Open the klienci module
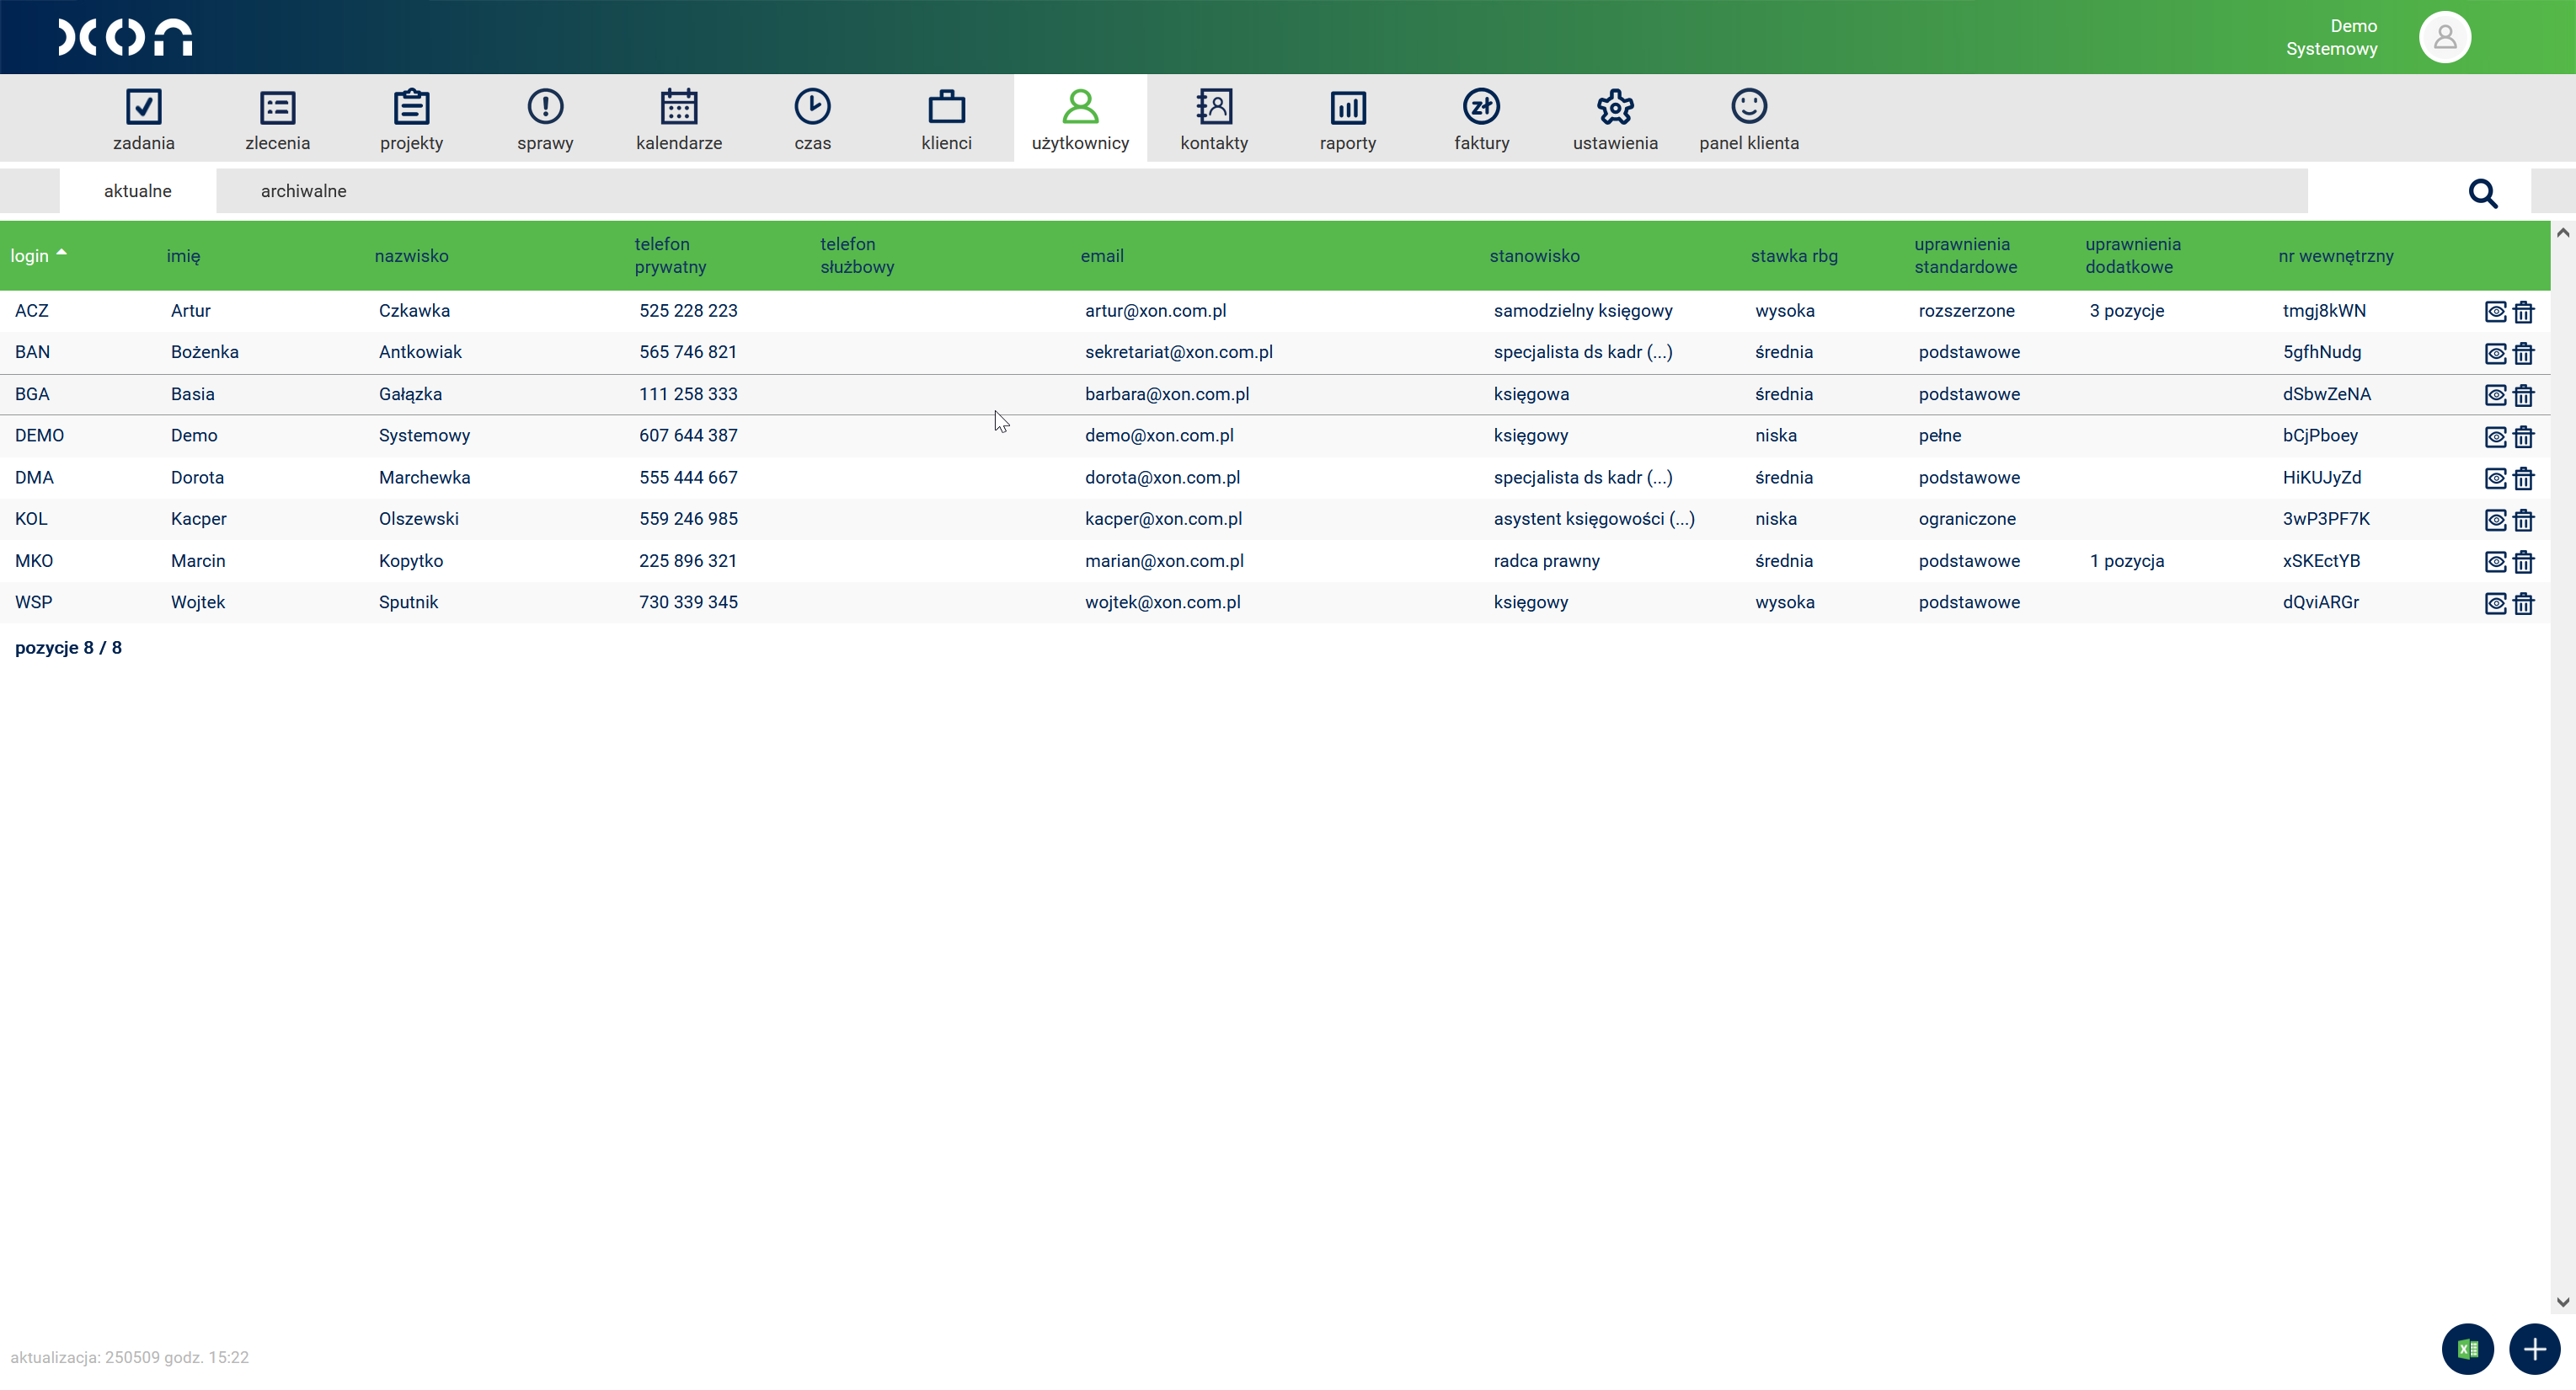The height and width of the screenshot is (1390, 2576). tap(946, 120)
